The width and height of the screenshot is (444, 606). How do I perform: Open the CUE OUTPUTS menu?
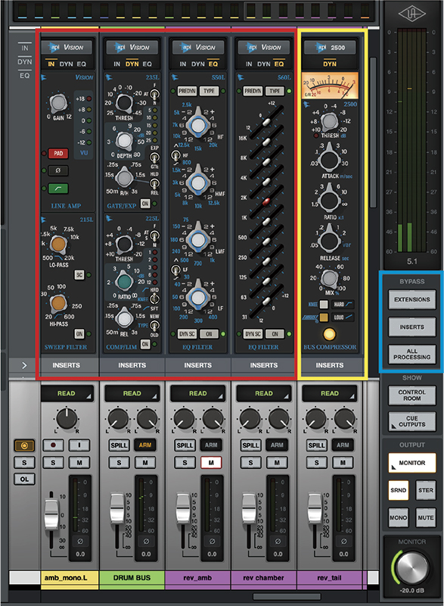click(412, 421)
